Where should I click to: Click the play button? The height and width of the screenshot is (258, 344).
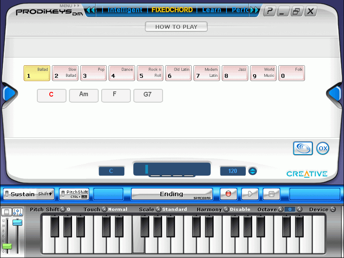click(250, 194)
